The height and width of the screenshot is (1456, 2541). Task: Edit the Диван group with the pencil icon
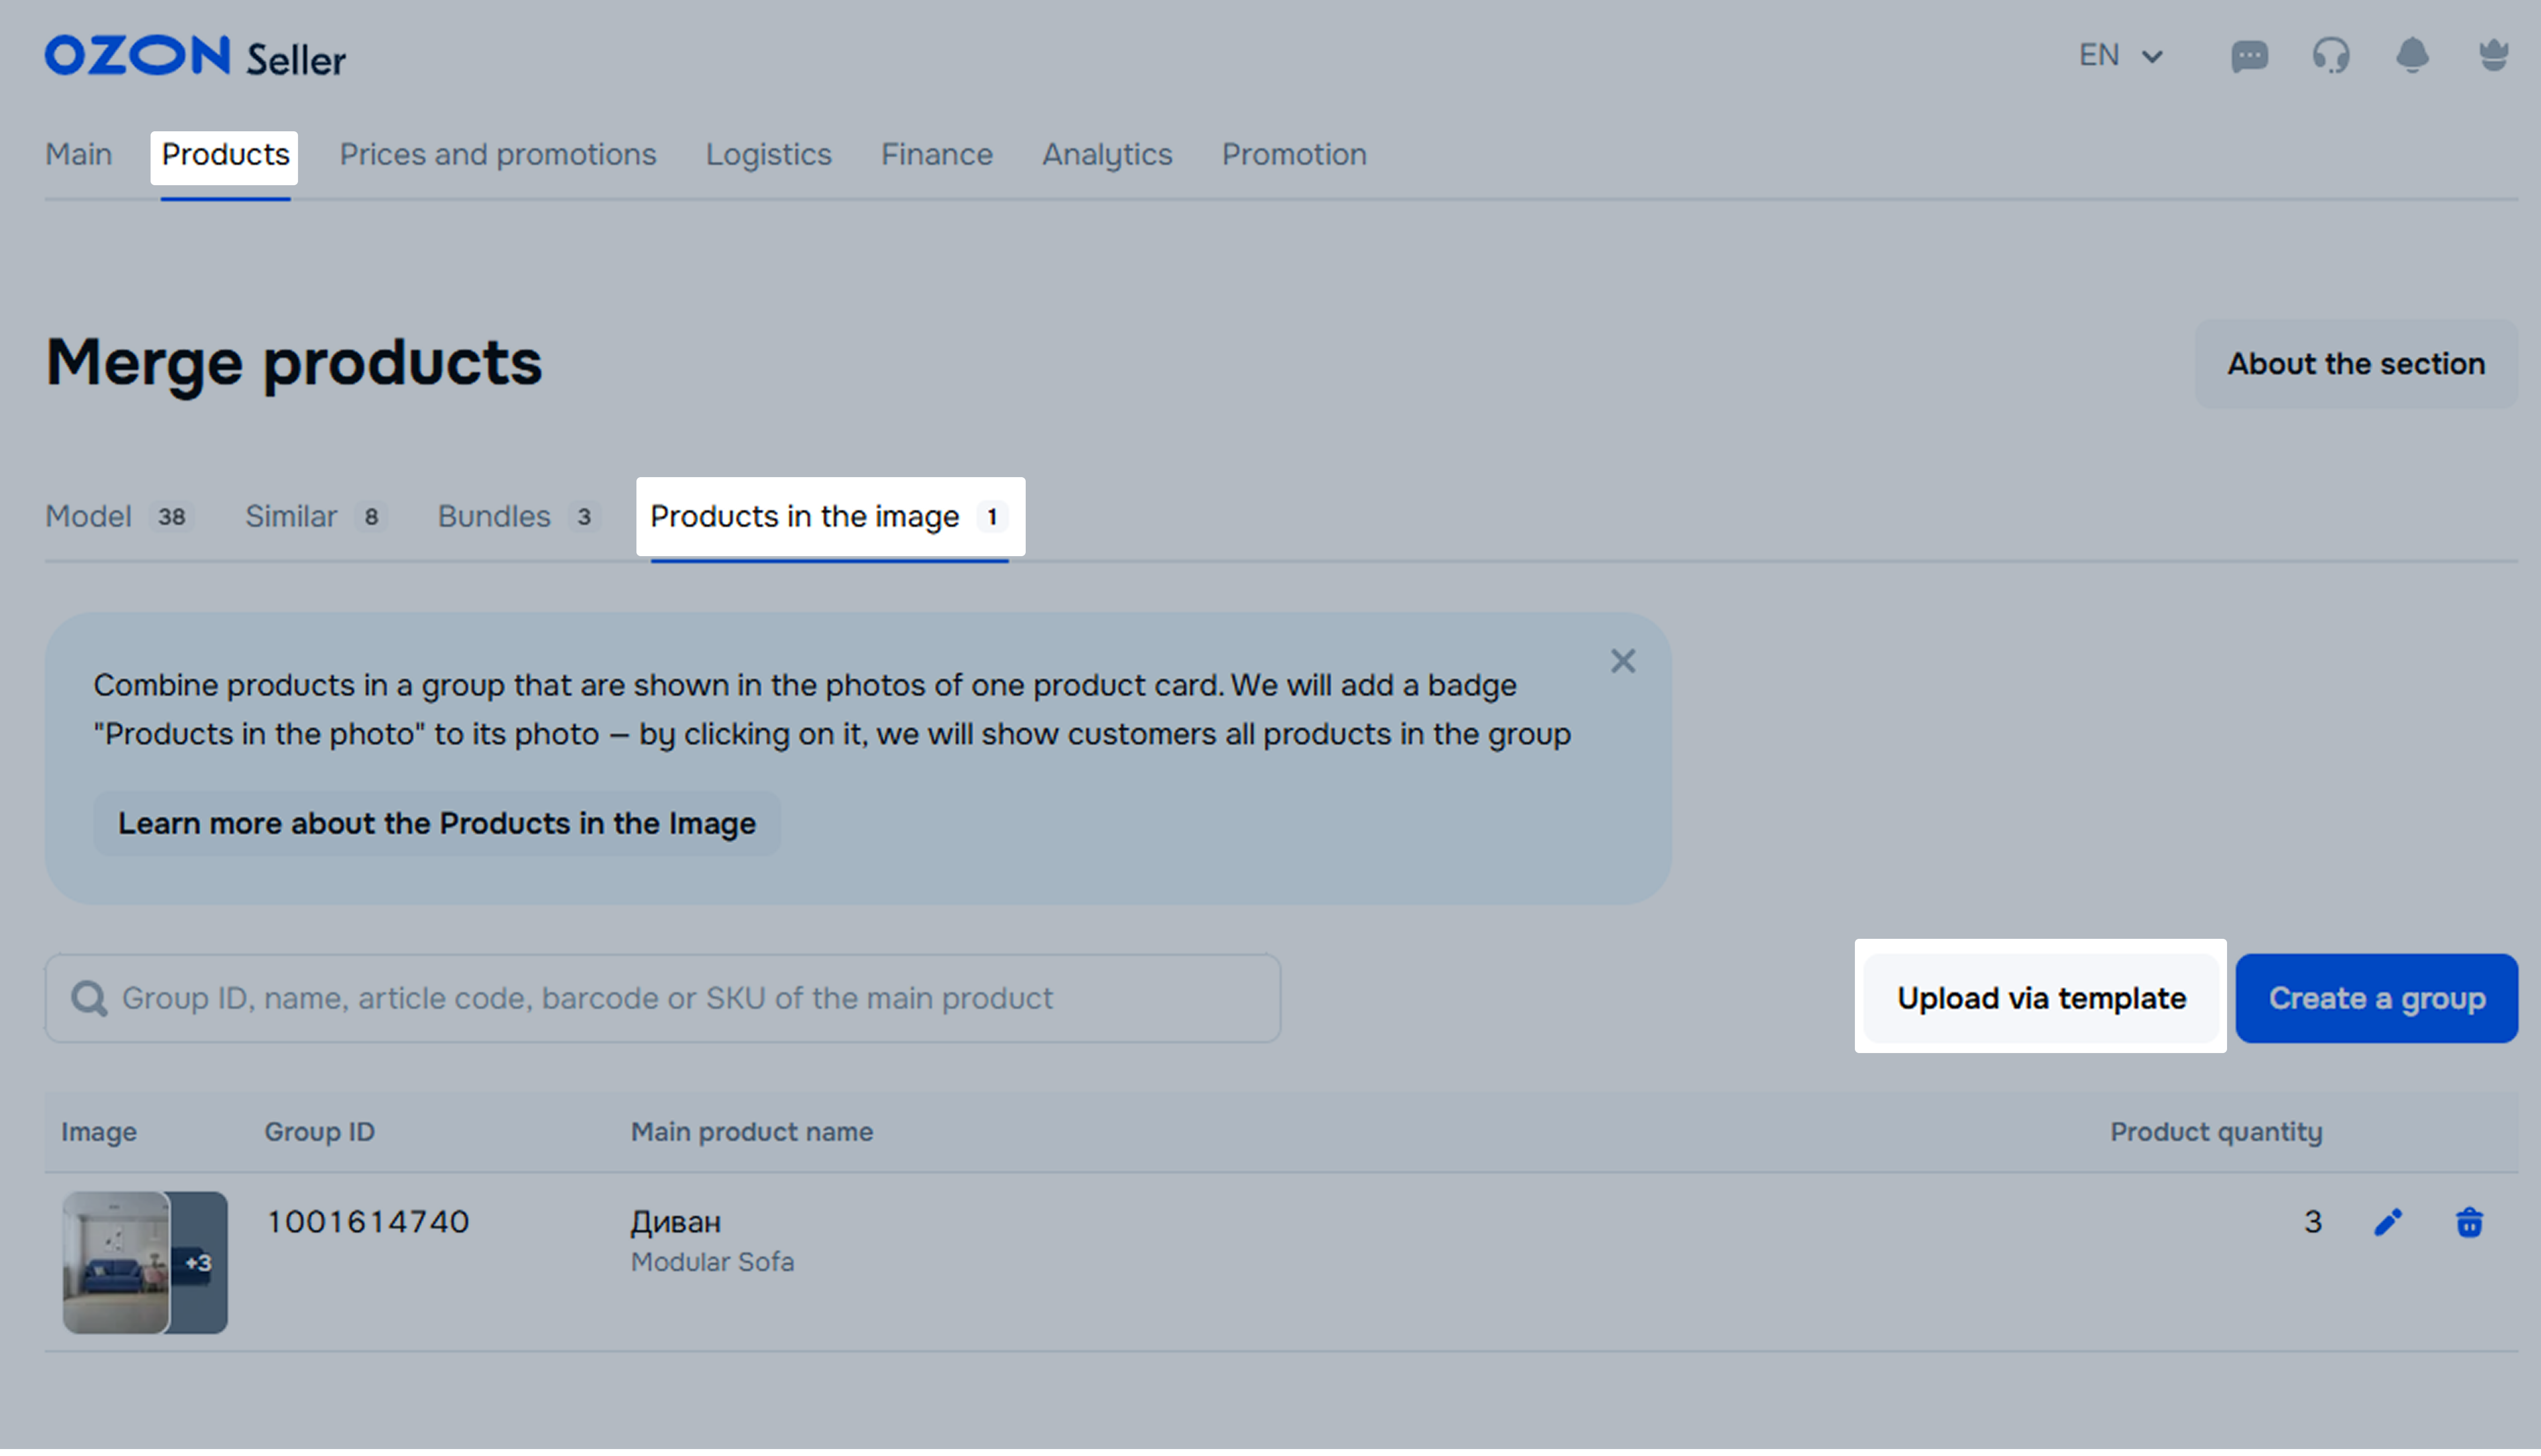(2388, 1222)
